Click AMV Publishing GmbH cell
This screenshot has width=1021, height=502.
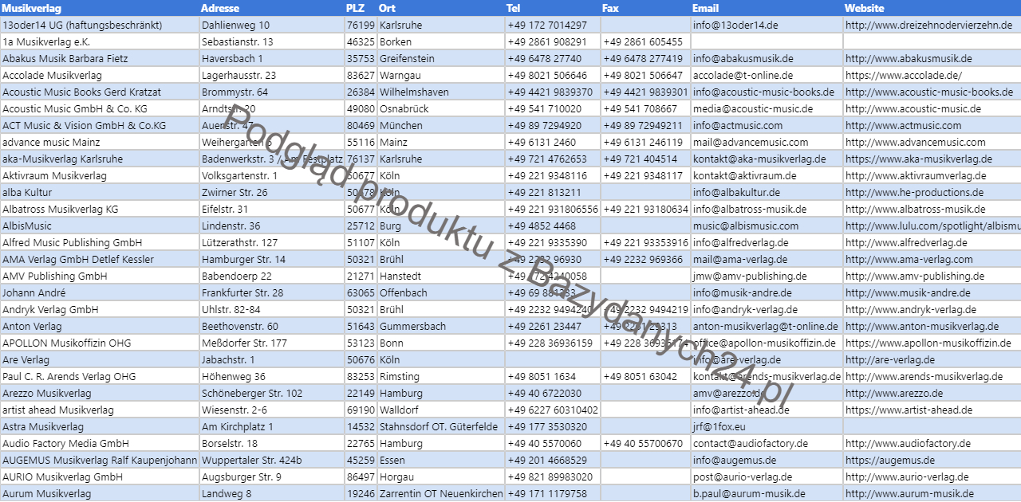click(100, 276)
